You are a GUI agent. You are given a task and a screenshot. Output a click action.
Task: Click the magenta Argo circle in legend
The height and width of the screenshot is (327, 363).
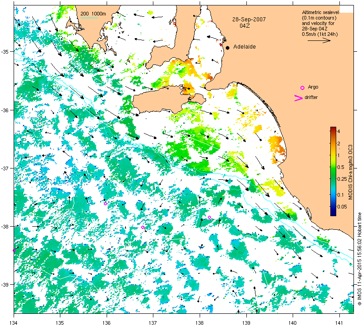pyautogui.click(x=302, y=88)
